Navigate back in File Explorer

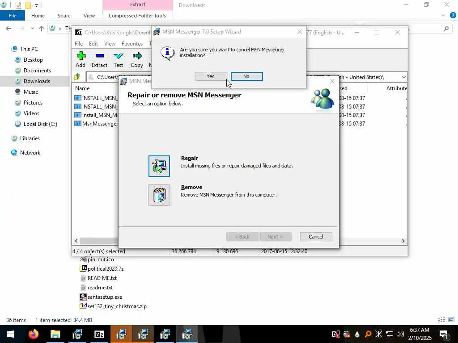[9, 29]
